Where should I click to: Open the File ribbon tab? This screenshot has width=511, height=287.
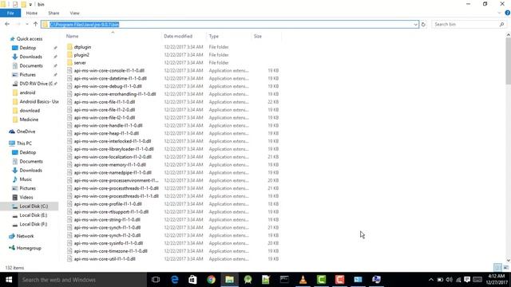[10, 13]
